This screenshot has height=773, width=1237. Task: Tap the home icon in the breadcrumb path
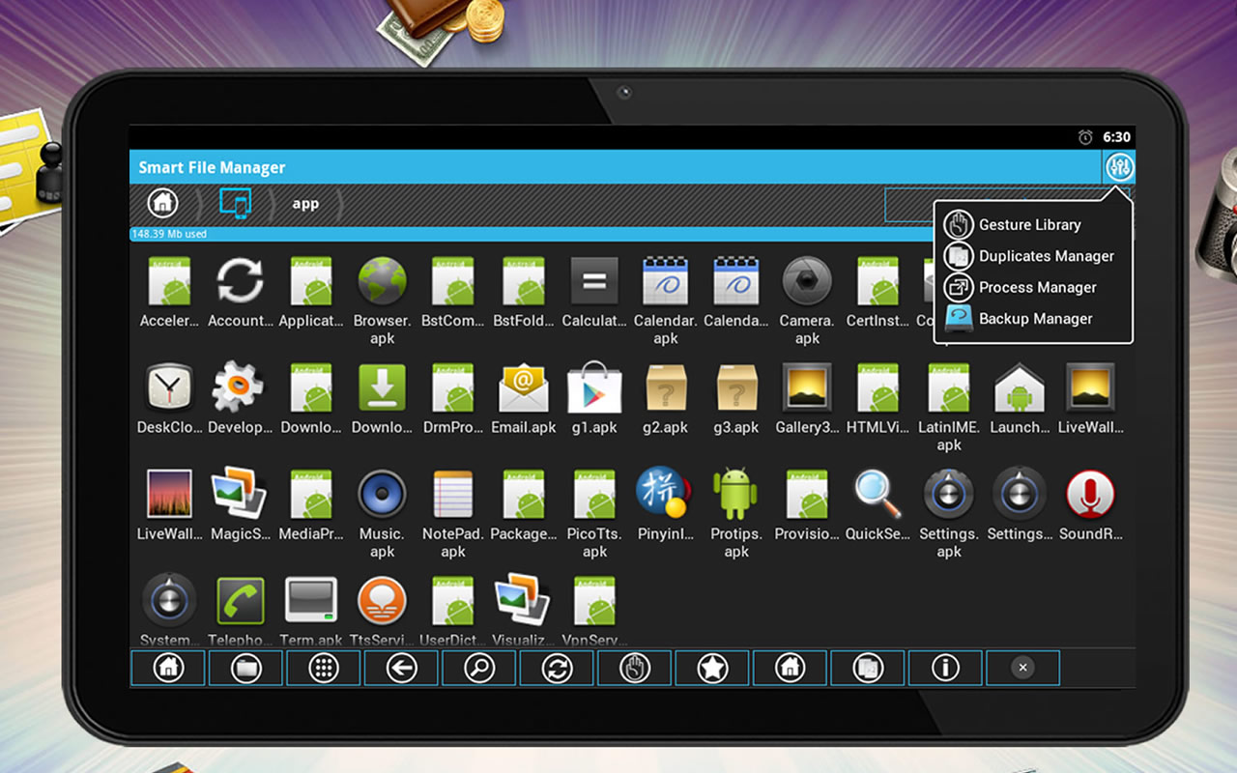[162, 204]
